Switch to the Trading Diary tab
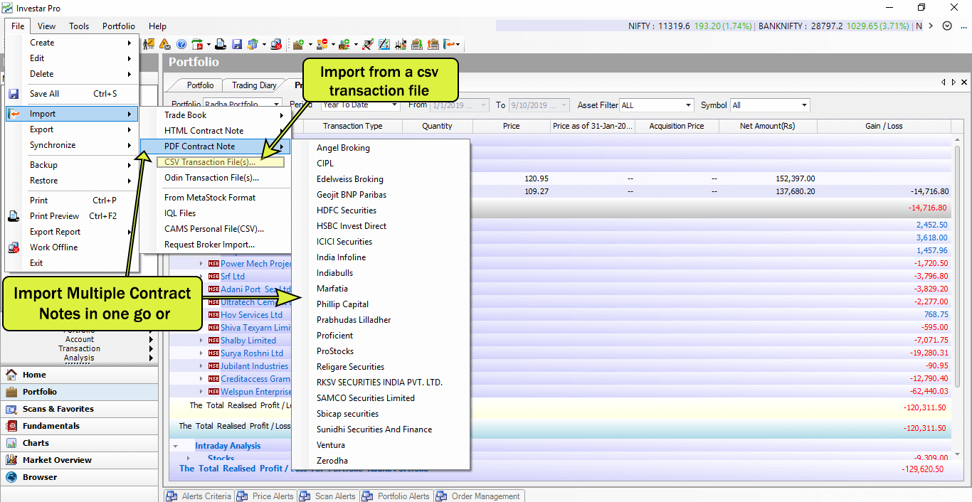Viewport: 972px width, 502px height. pos(253,85)
